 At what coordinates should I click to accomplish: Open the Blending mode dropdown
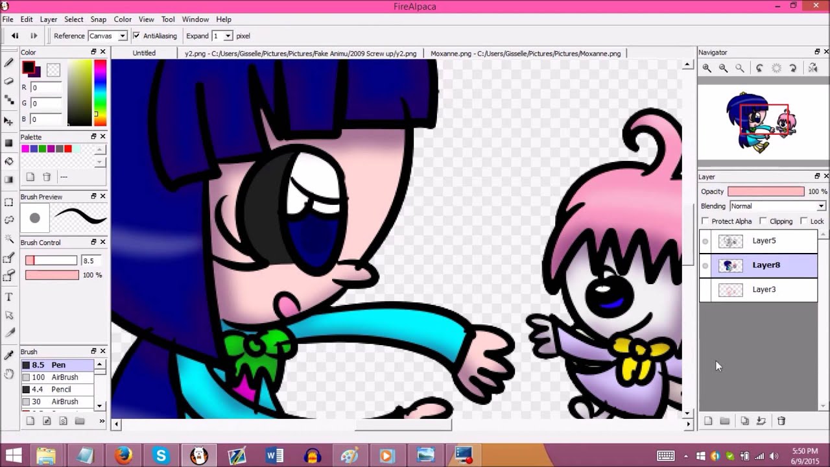pos(777,206)
